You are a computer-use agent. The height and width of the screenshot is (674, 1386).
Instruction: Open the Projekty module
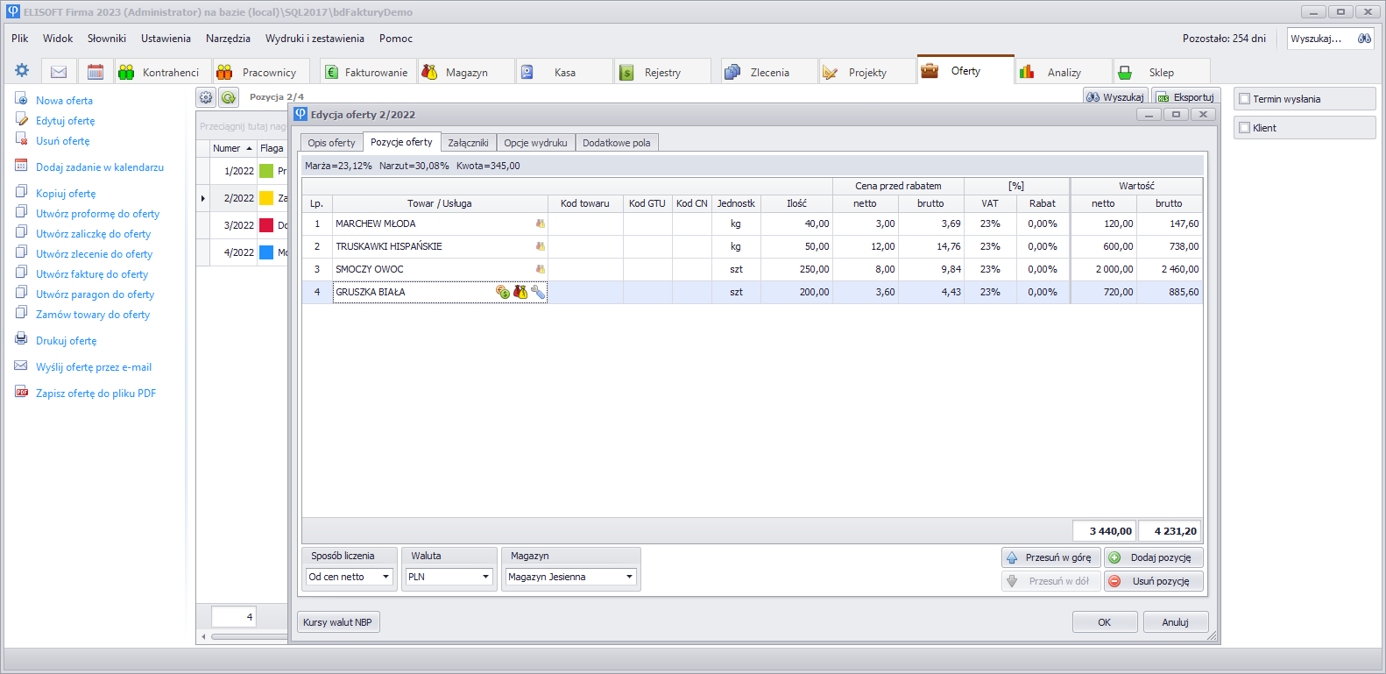tap(867, 72)
